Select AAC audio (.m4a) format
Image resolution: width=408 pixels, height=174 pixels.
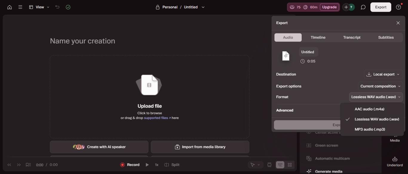click(x=372, y=109)
